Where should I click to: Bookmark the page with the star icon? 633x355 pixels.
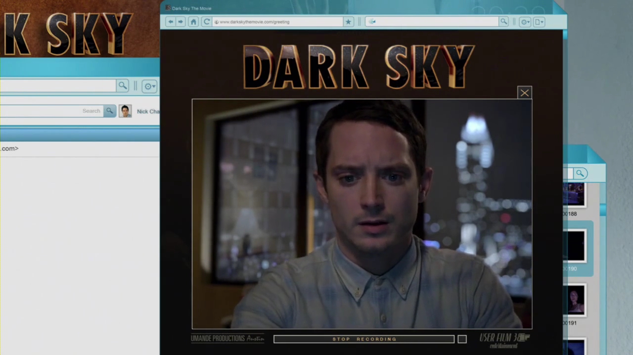(x=348, y=22)
